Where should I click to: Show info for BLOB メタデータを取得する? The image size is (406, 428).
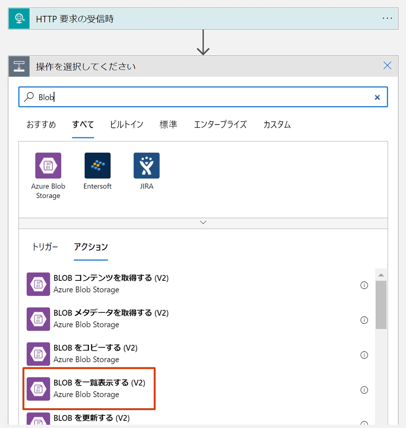click(x=364, y=320)
